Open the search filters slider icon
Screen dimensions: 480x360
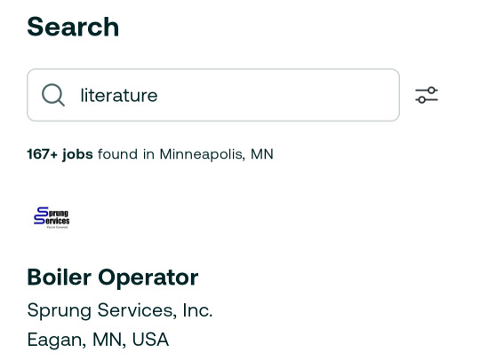pos(427,95)
